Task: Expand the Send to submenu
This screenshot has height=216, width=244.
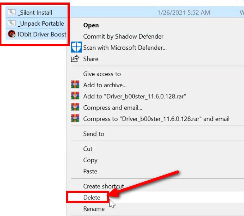Action: pyautogui.click(x=94, y=134)
